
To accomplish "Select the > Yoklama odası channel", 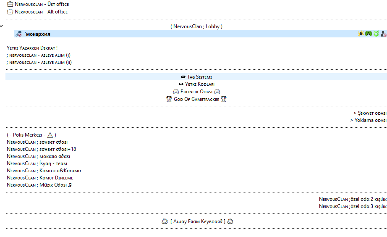I will coord(368,120).
